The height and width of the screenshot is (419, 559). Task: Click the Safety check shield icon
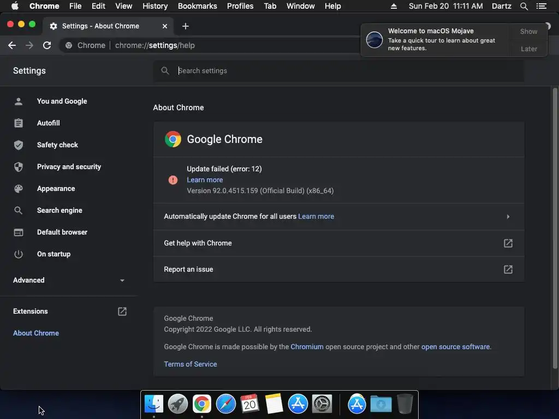[x=19, y=145]
